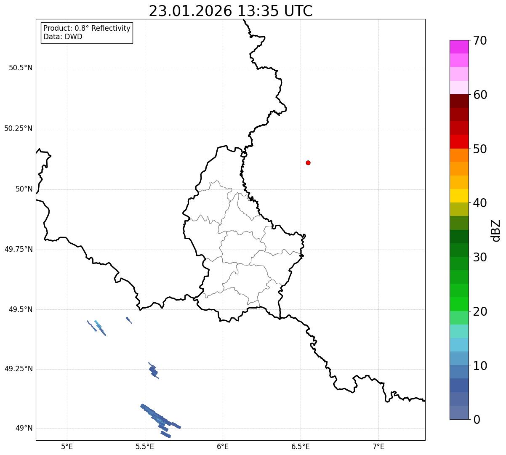Click the 50°N latitude label
Viewport: 506px width, 455px height.
24,189
